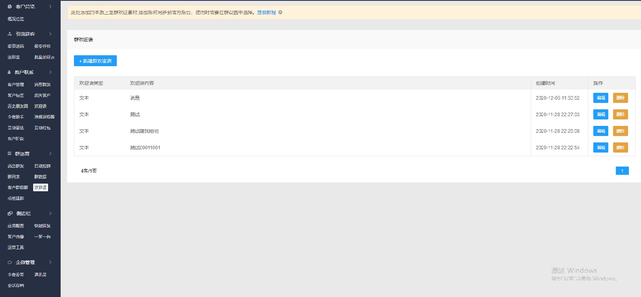Open the 客户阶段 menu item
Image resolution: width=641 pixels, height=297 pixels.
coord(16,139)
